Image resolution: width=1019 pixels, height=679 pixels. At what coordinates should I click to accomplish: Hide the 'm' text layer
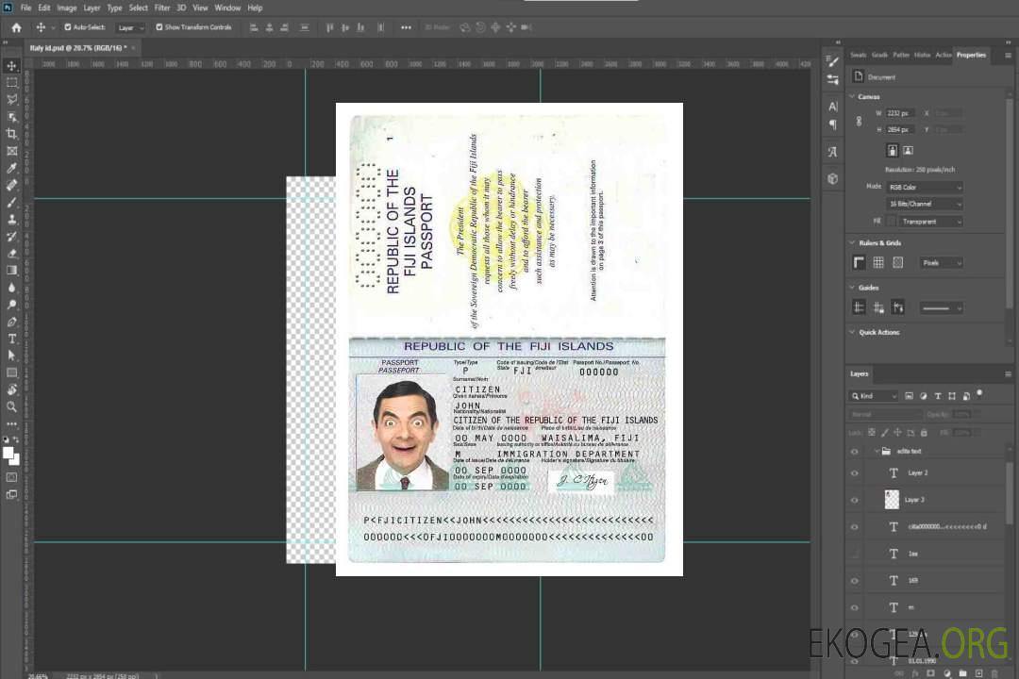coord(855,608)
